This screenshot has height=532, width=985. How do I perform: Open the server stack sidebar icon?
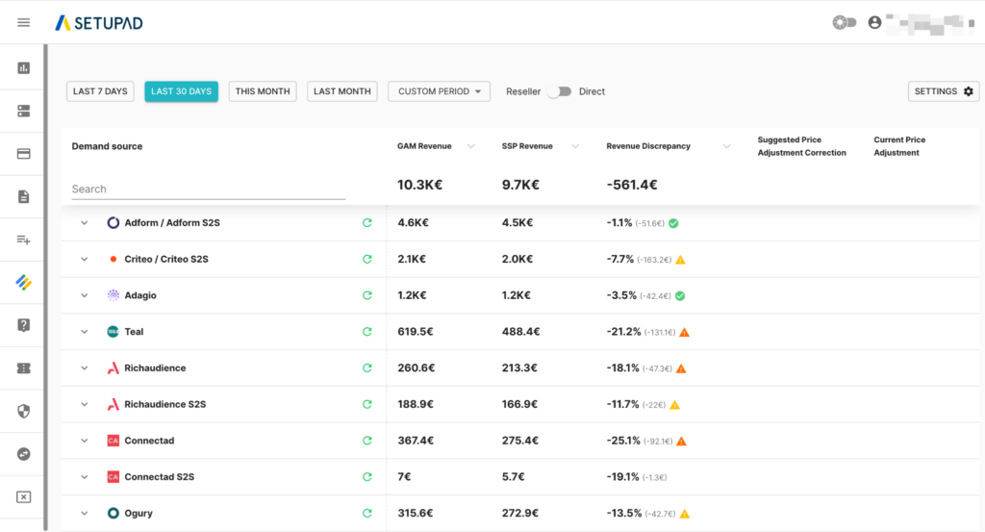click(x=23, y=112)
